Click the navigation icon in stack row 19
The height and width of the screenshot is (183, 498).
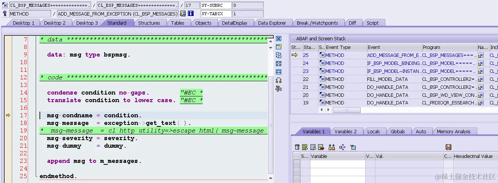coord(481,103)
